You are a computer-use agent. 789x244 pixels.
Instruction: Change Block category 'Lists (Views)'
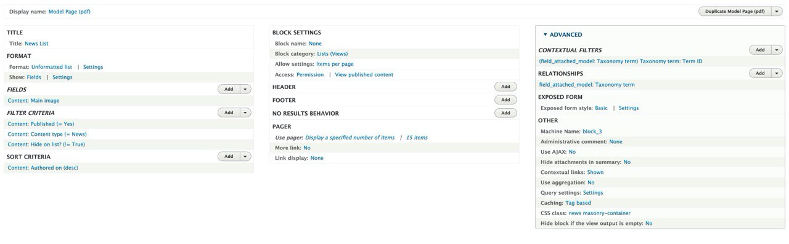pyautogui.click(x=332, y=54)
